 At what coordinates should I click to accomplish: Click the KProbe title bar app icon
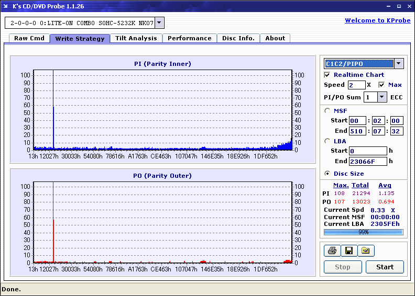tap(5, 6)
